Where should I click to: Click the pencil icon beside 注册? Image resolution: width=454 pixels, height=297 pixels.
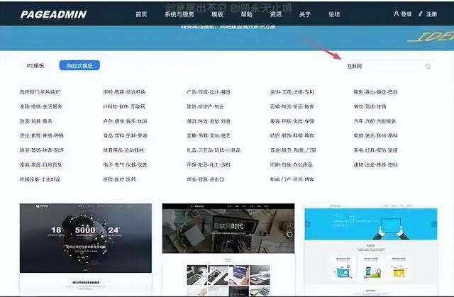pyautogui.click(x=421, y=13)
